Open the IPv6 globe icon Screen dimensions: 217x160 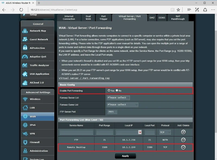pyautogui.click(x=25, y=125)
